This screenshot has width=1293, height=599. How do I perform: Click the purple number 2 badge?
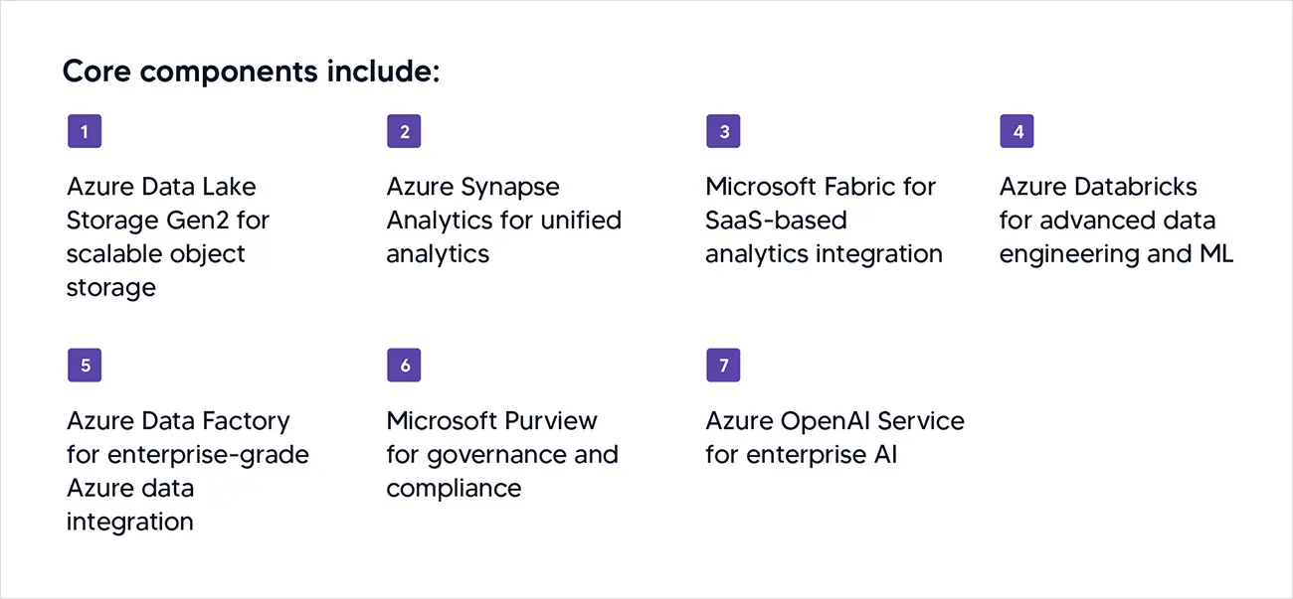point(404,131)
